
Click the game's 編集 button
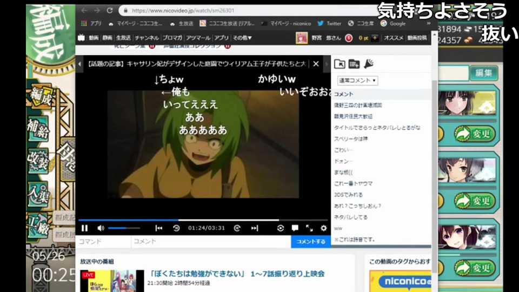coord(483,73)
